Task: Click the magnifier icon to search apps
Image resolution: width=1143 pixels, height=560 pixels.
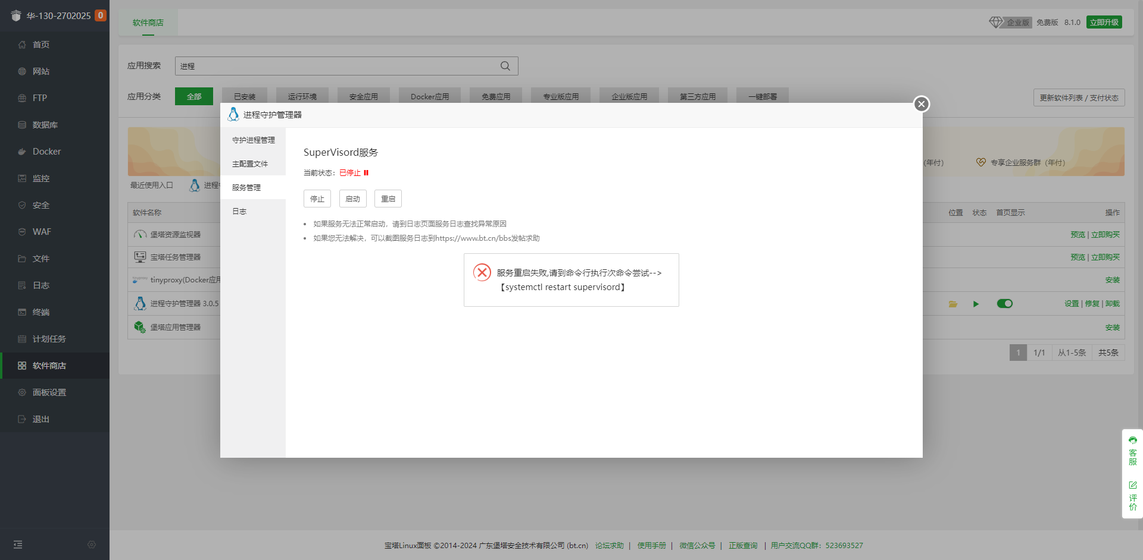Action: [505, 66]
